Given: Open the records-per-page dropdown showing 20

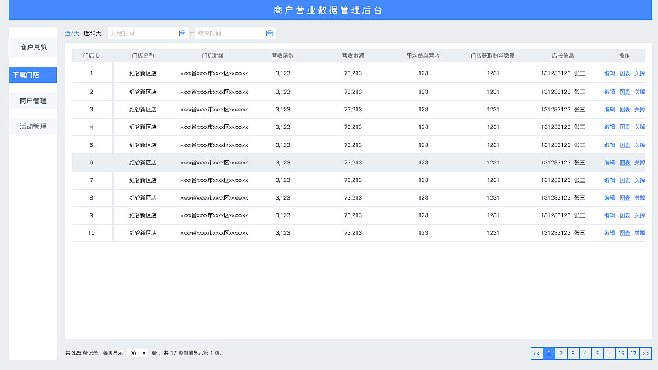Looking at the screenshot, I should 138,354.
